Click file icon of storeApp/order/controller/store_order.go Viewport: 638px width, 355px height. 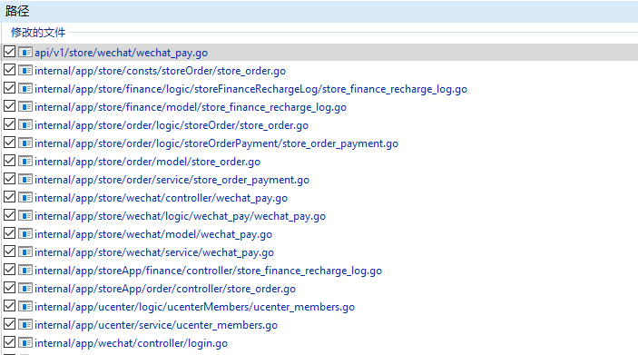click(25, 288)
